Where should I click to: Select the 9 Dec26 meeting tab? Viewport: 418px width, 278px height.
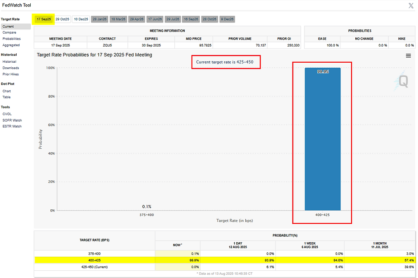pyautogui.click(x=227, y=19)
